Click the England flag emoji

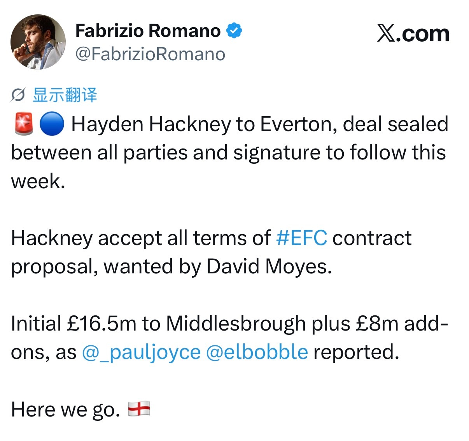tap(139, 408)
